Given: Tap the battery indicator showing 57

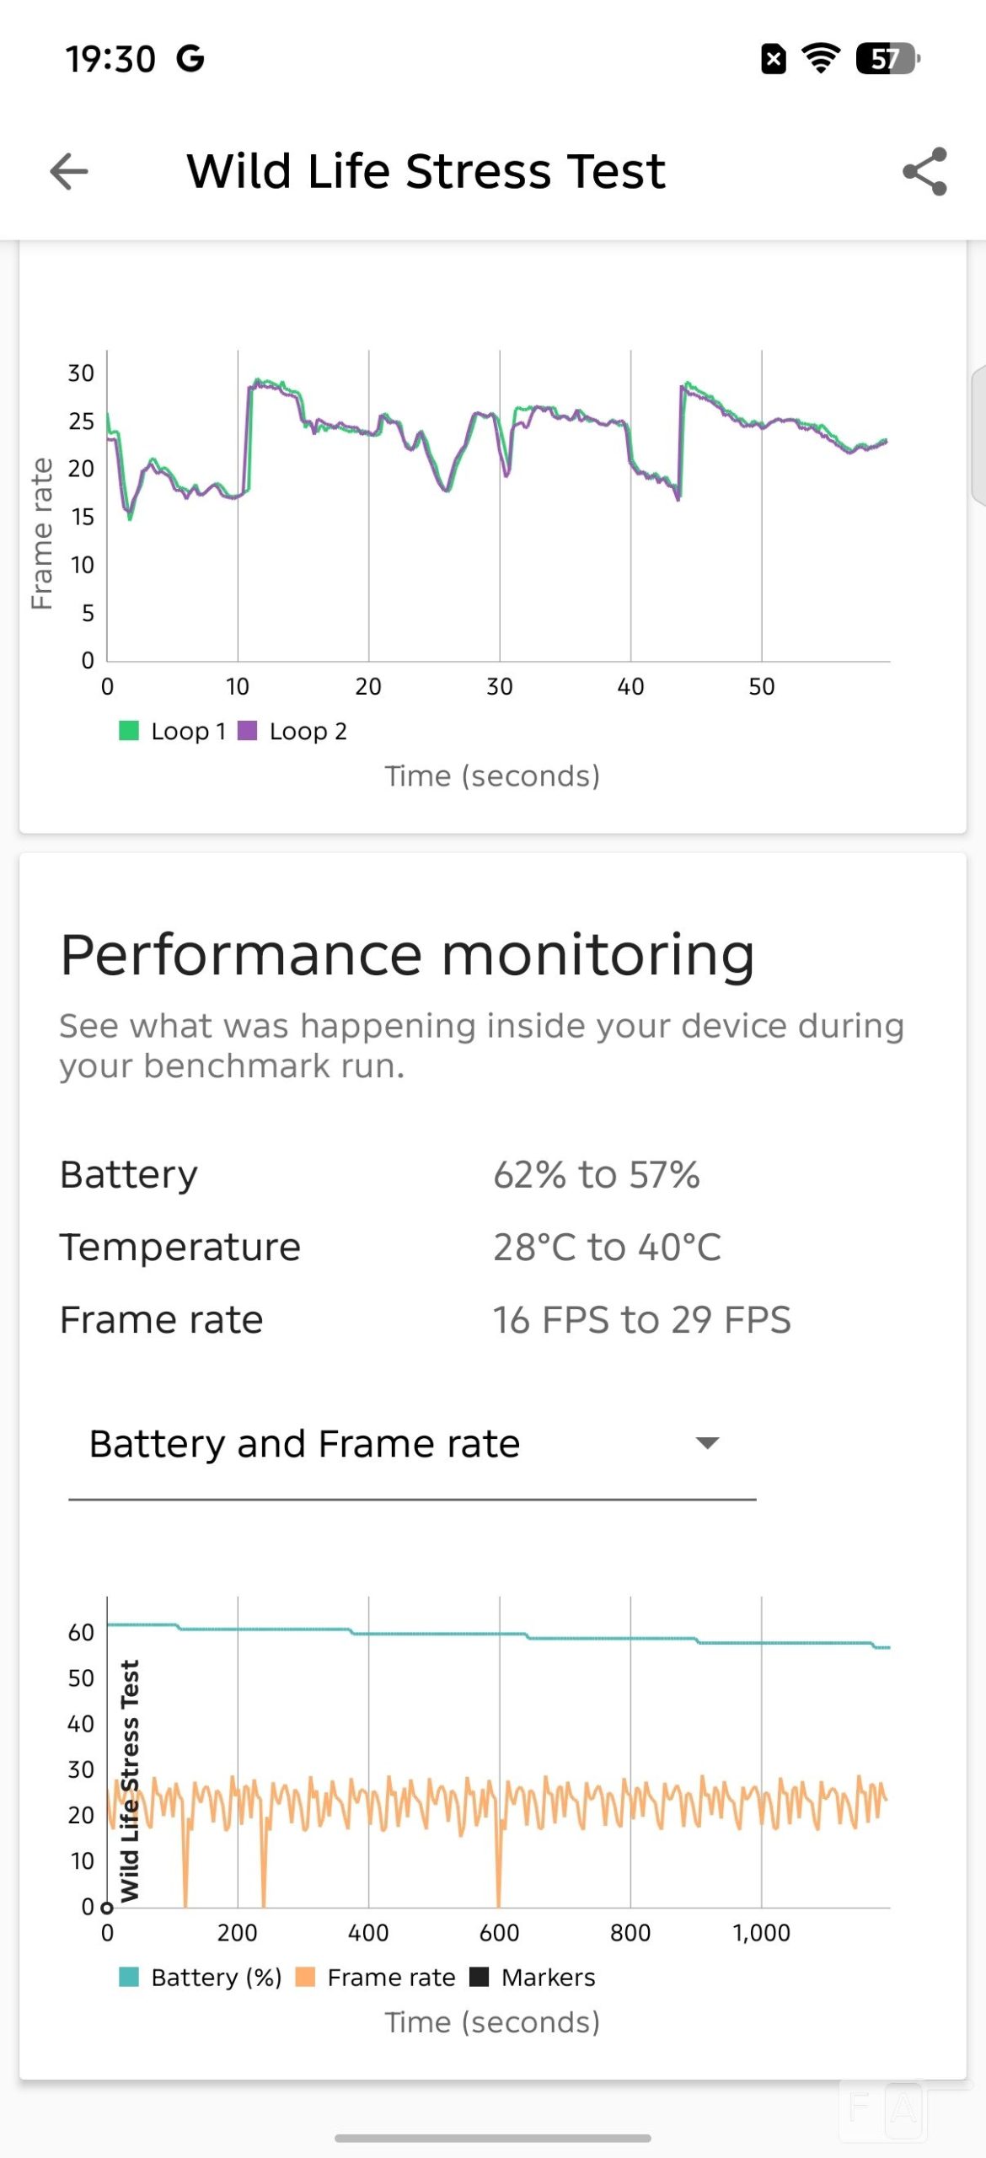Looking at the screenshot, I should tap(887, 59).
